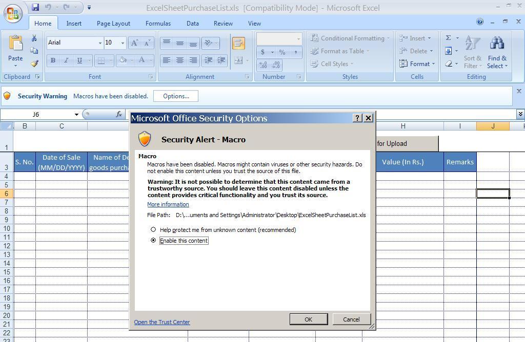Click the AutoSum sigma icon
Screen dimensions: 525x342
pyautogui.click(x=448, y=38)
